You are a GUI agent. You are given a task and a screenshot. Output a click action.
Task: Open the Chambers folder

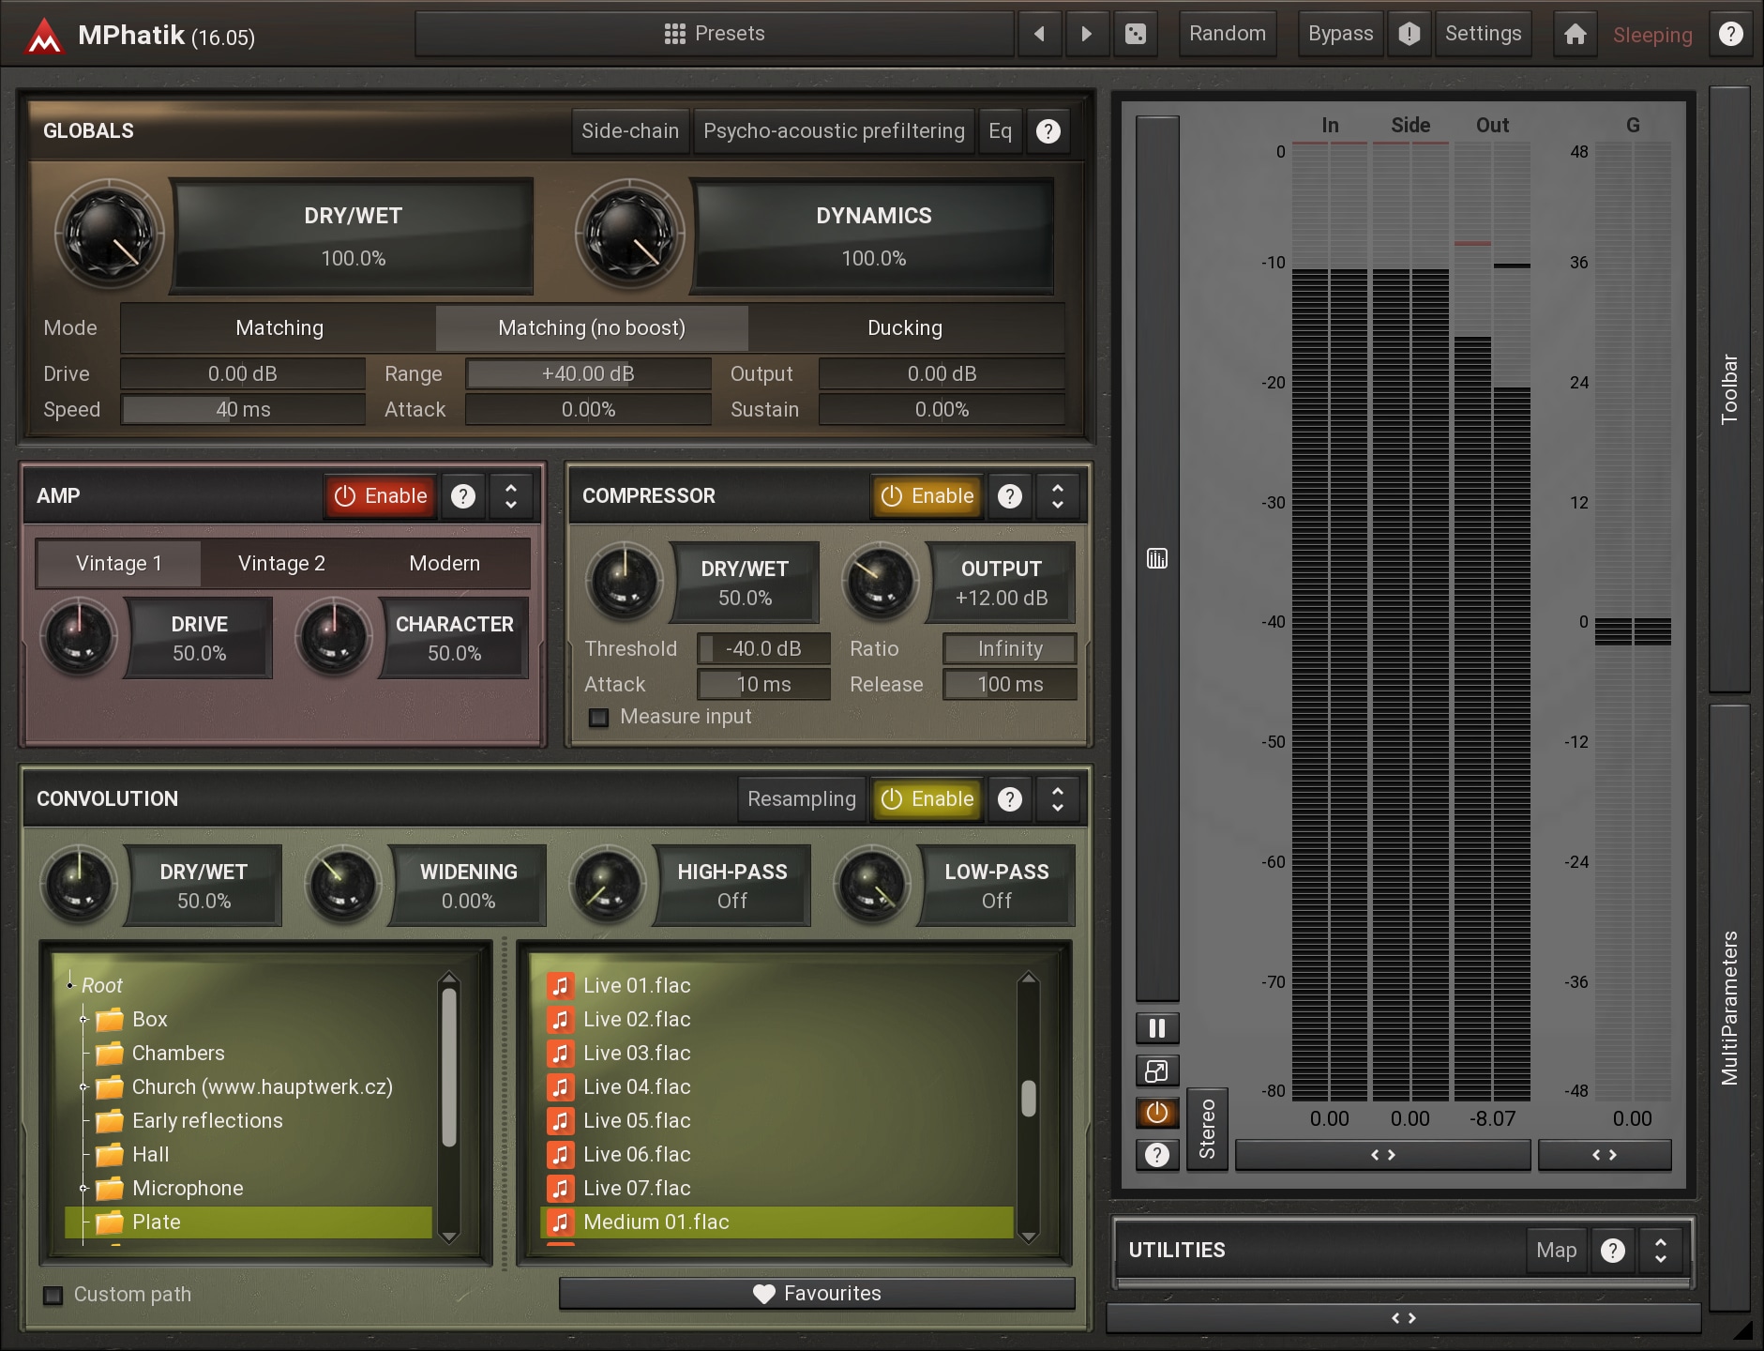tap(178, 1053)
